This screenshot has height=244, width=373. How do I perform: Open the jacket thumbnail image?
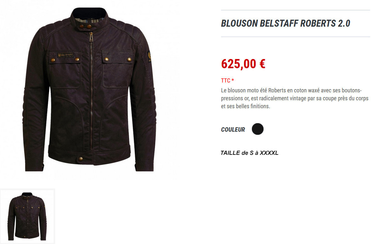[x=27, y=216]
